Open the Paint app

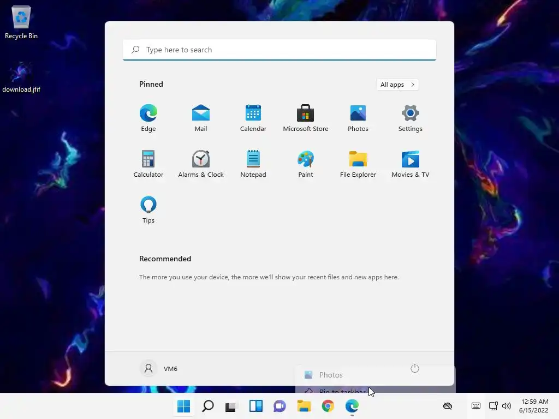point(306,164)
